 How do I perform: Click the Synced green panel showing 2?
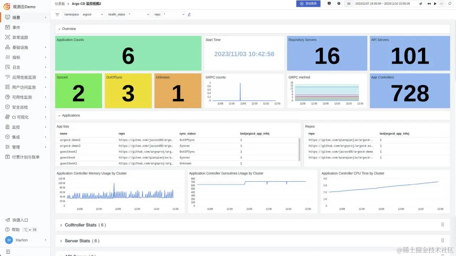coord(78,91)
